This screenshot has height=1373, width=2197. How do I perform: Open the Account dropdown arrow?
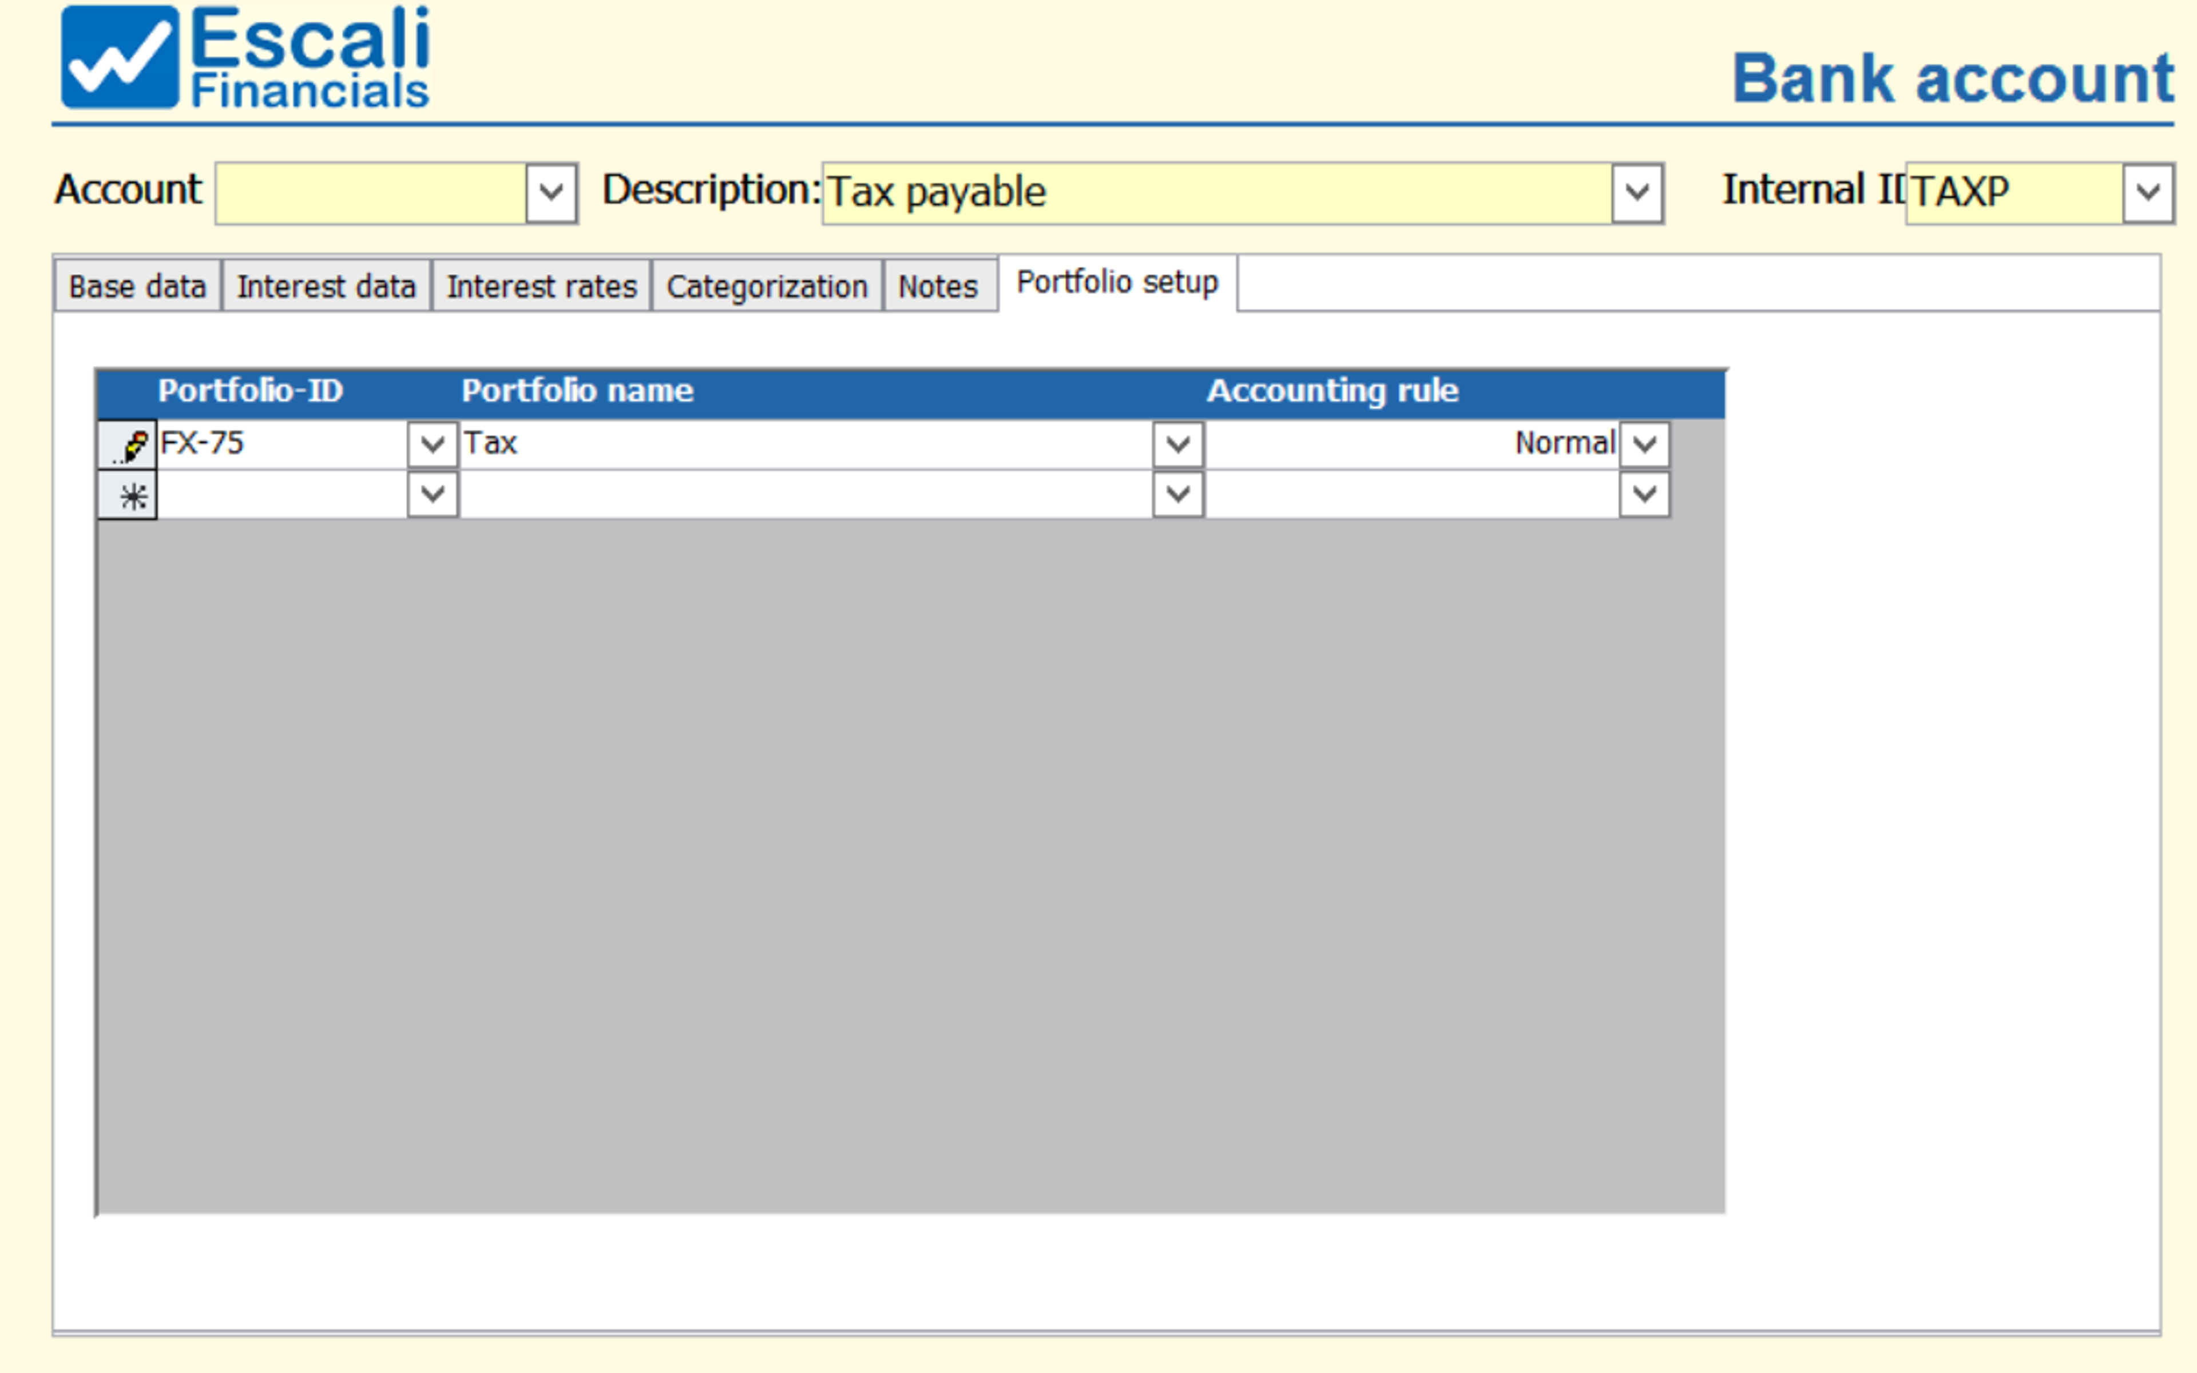(x=551, y=193)
